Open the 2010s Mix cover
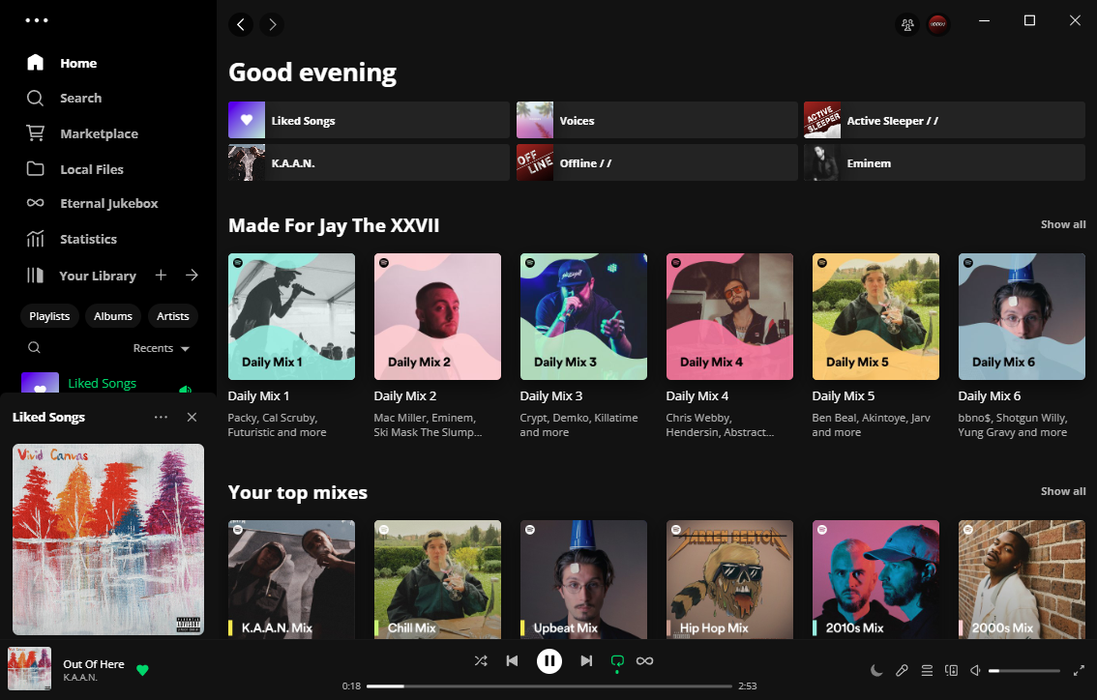The image size is (1097, 700). pos(875,579)
